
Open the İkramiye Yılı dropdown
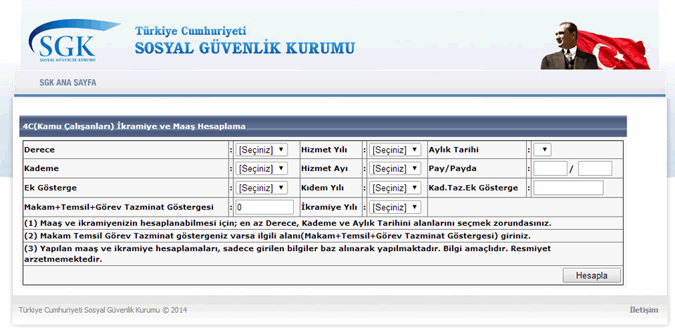point(395,207)
